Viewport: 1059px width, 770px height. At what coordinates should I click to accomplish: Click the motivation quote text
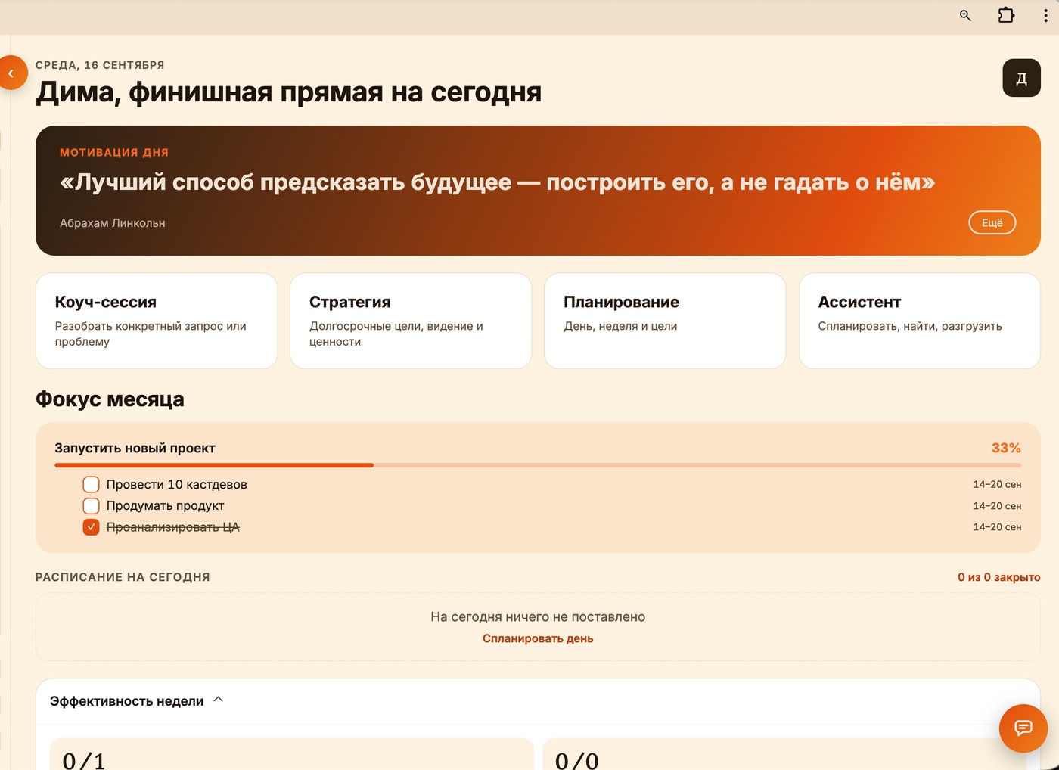498,182
